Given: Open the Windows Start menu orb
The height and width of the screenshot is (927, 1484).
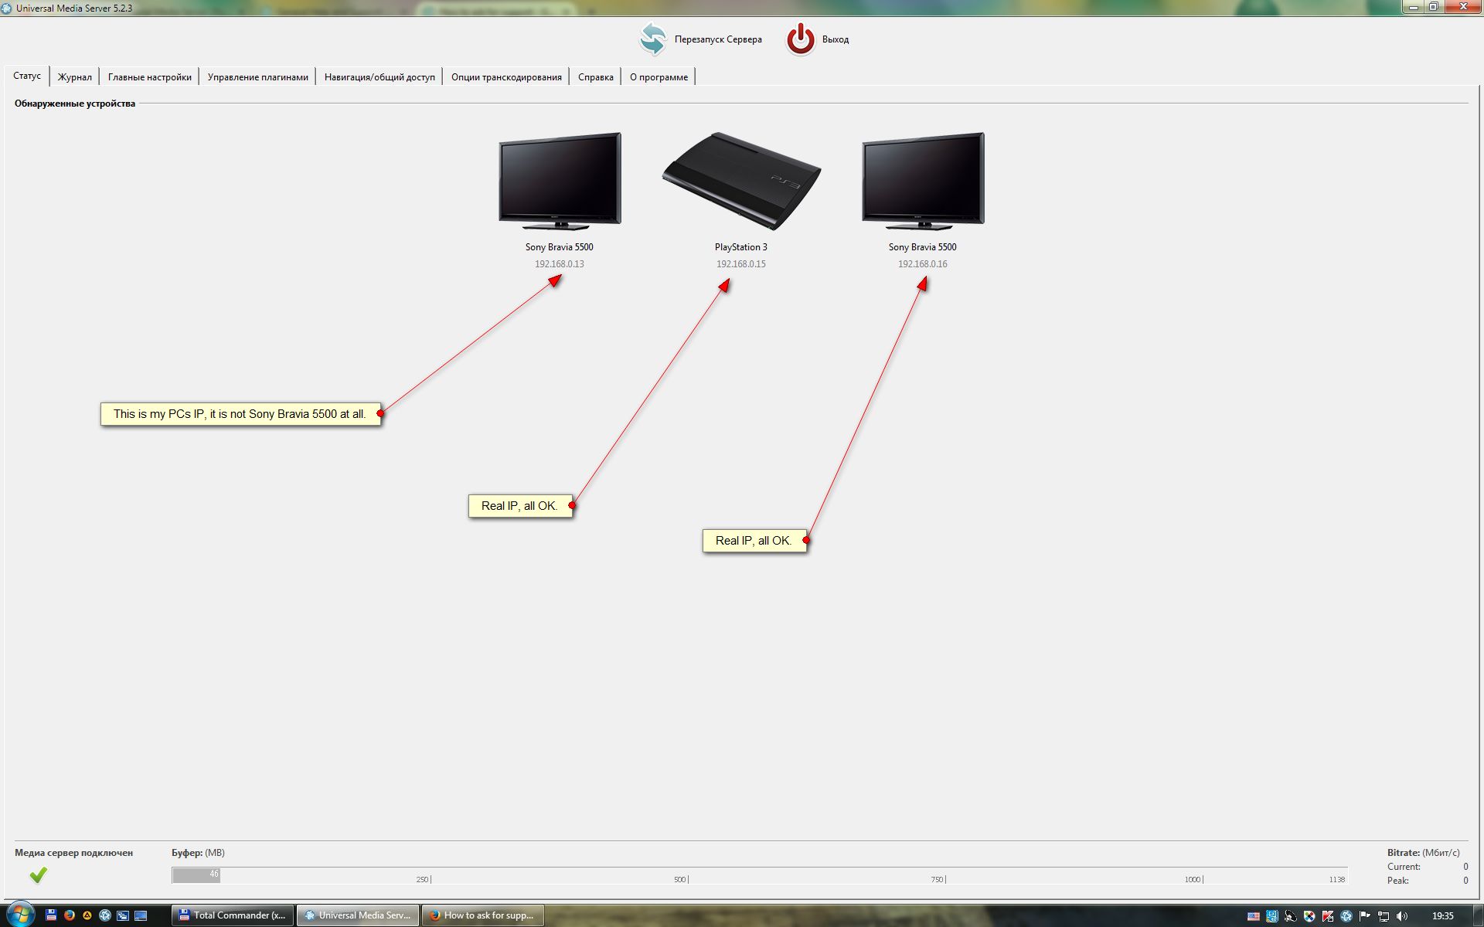Looking at the screenshot, I should tap(19, 915).
